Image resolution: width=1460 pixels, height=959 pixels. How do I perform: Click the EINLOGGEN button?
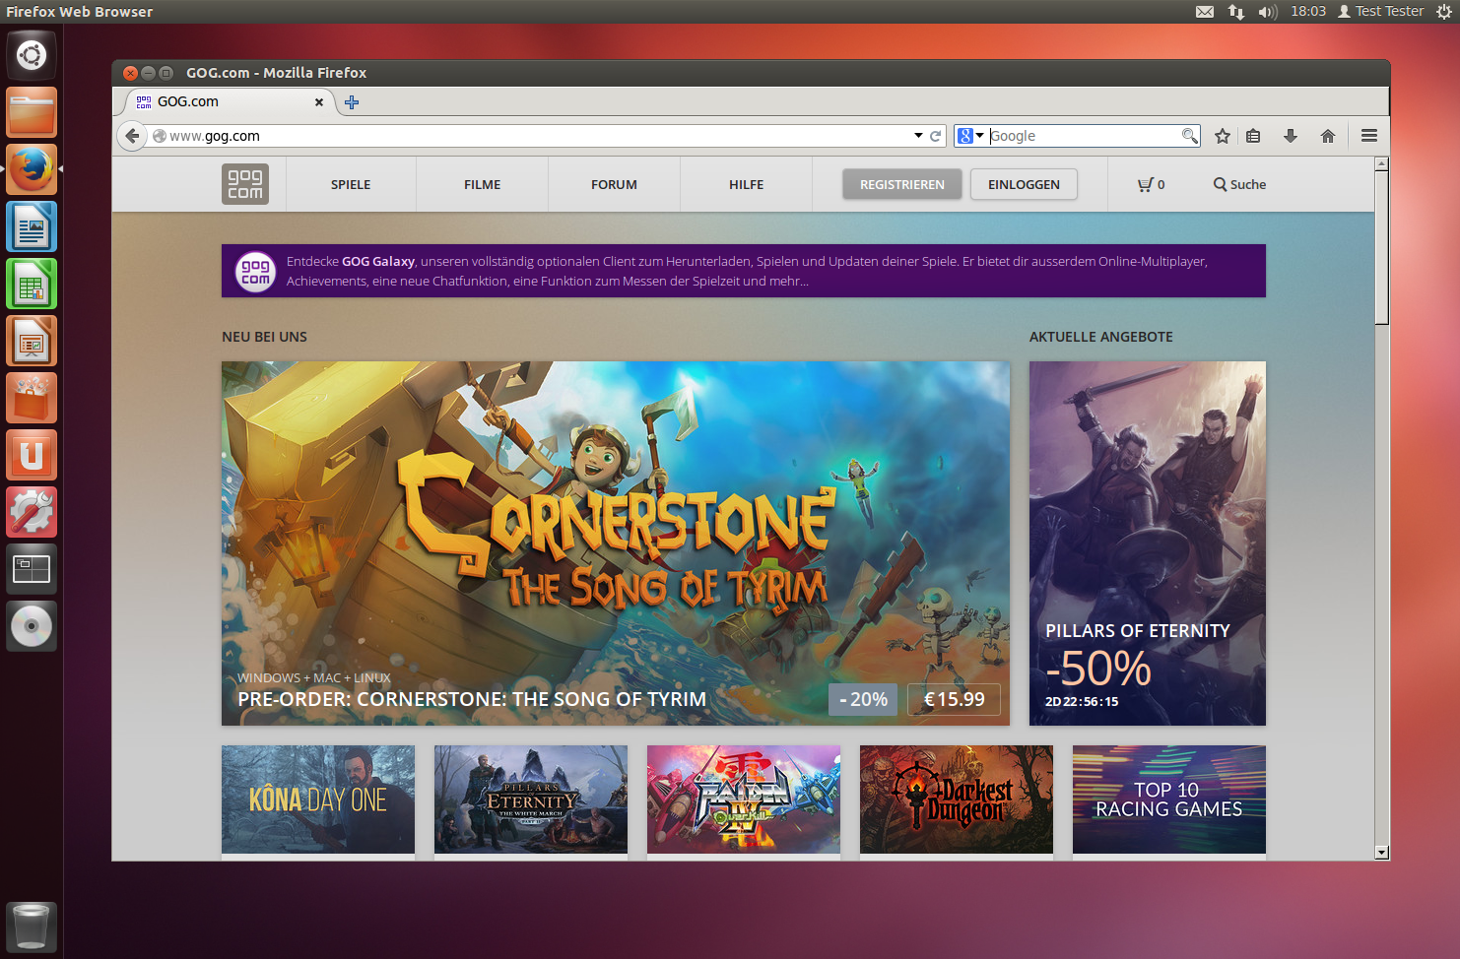coord(1024,184)
